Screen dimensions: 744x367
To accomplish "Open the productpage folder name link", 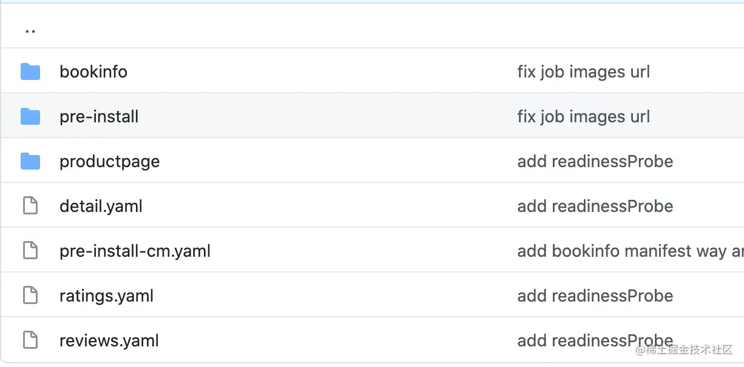I will [110, 162].
